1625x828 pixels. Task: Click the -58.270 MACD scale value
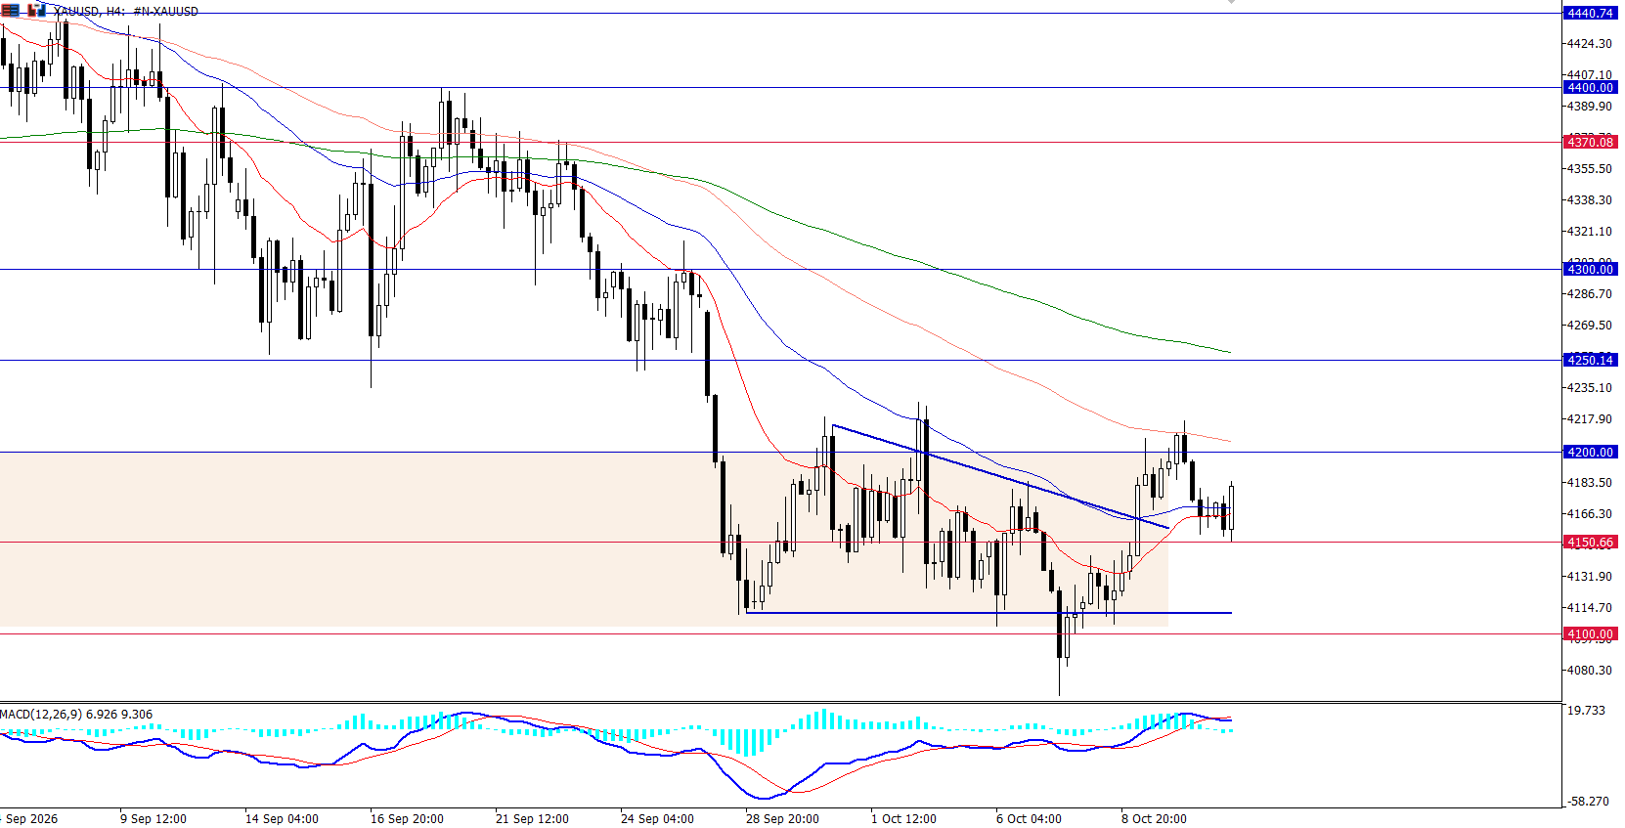pos(1588,802)
